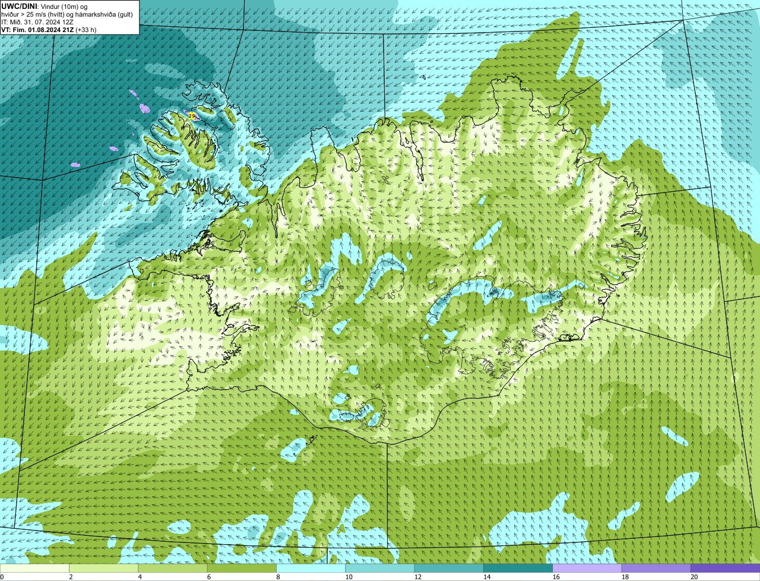
Task: Click the legend scale label '2'
Action: tap(71, 577)
